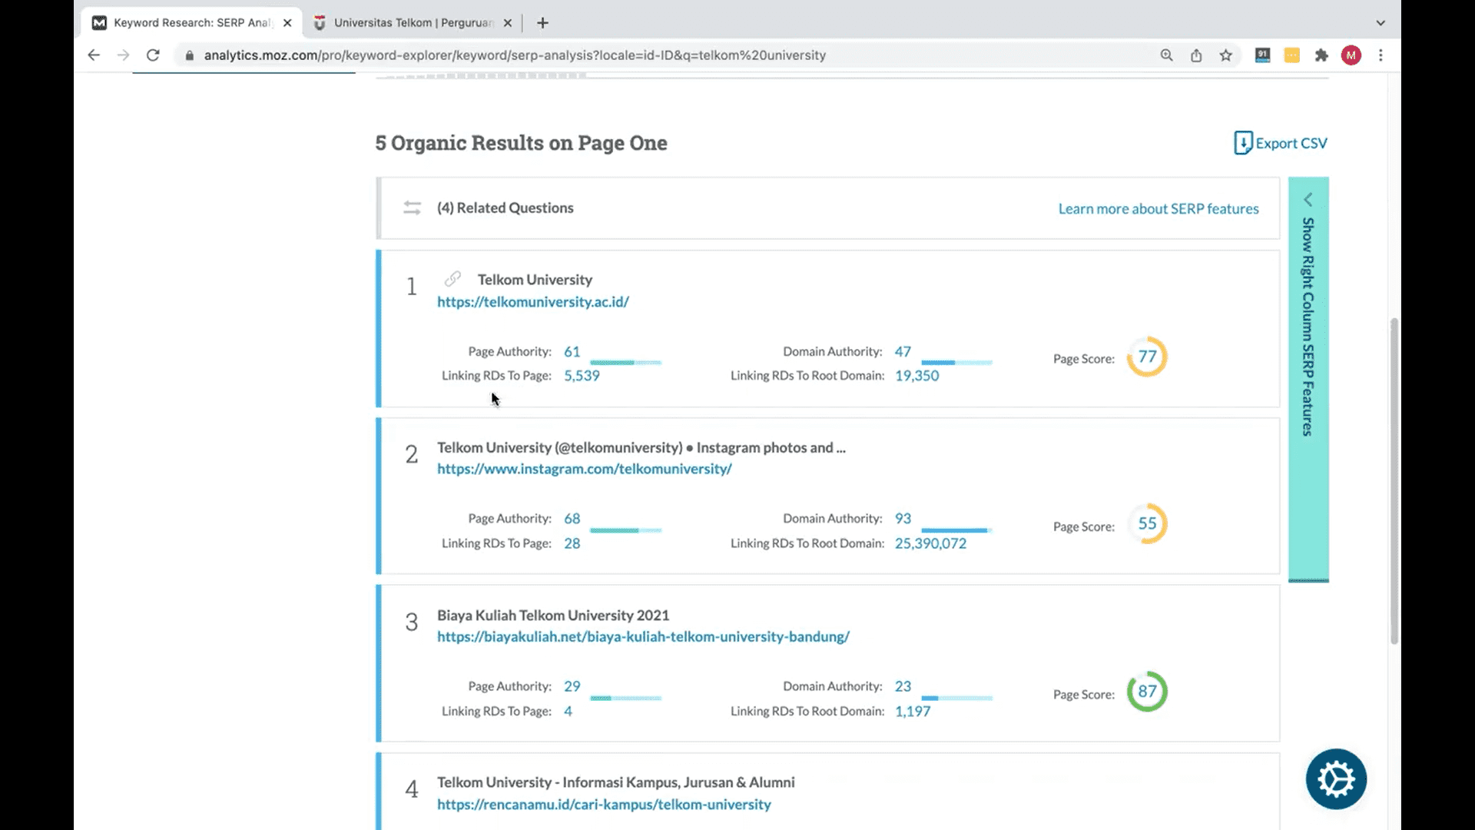Click result title Telkom University
This screenshot has height=830, width=1475.
coord(535,280)
